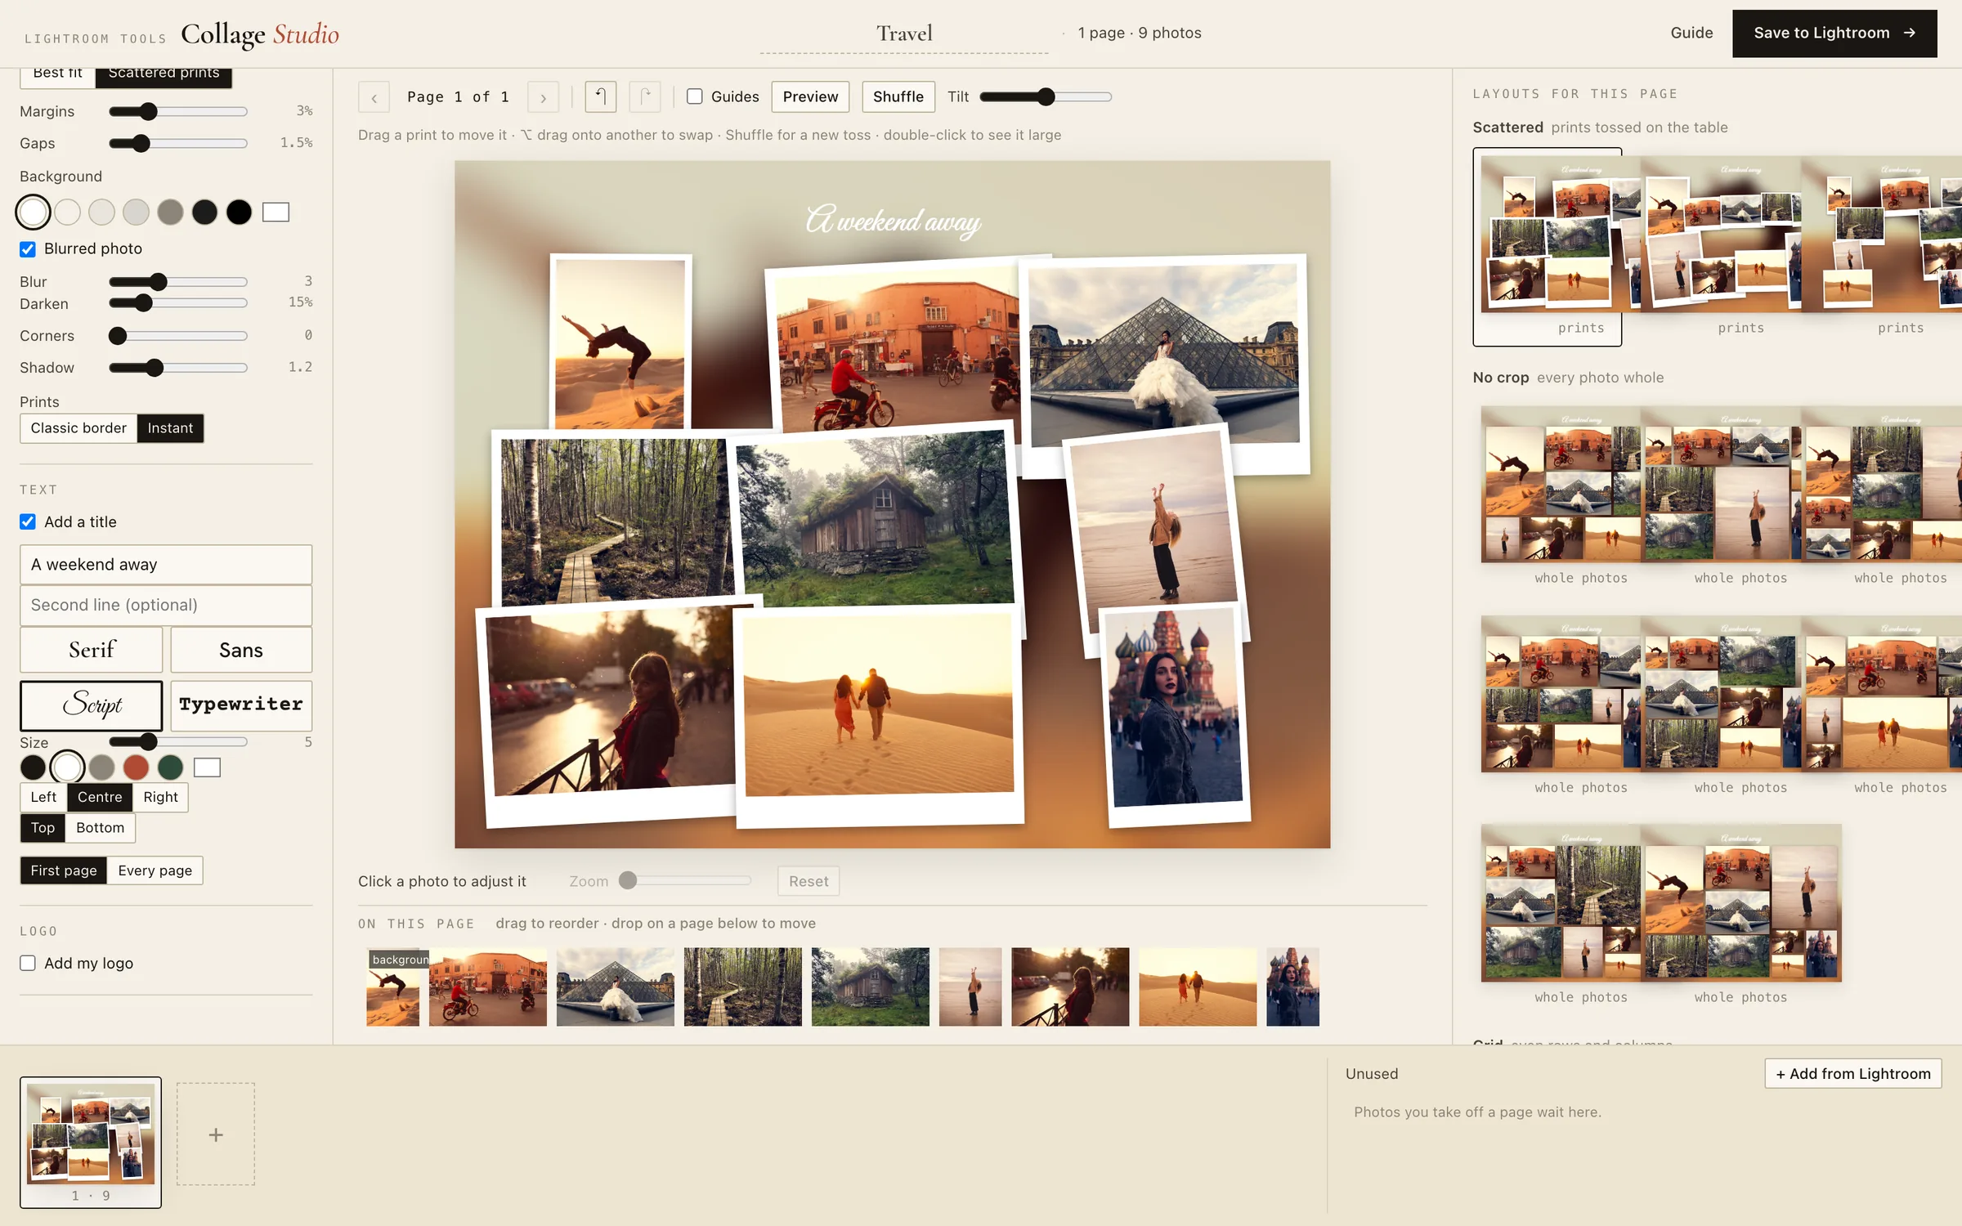Select the pure black background swatch
1962x1226 pixels.
[239, 213]
